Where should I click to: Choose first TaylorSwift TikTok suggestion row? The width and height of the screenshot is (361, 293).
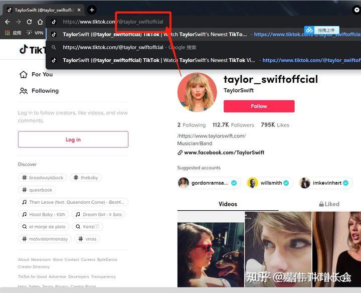point(203,34)
